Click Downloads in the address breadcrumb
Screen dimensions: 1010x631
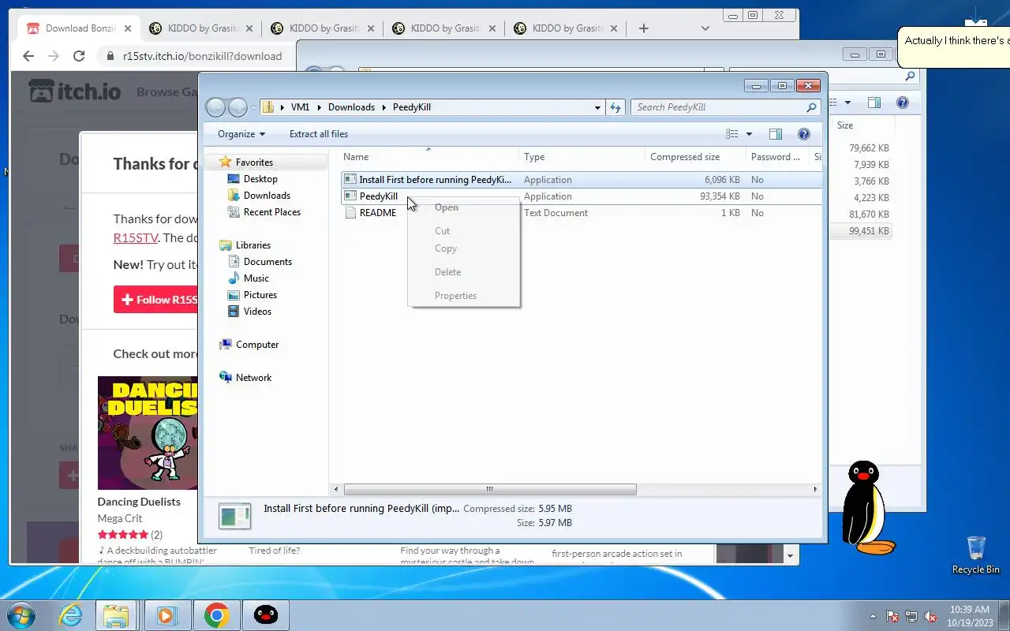point(351,107)
